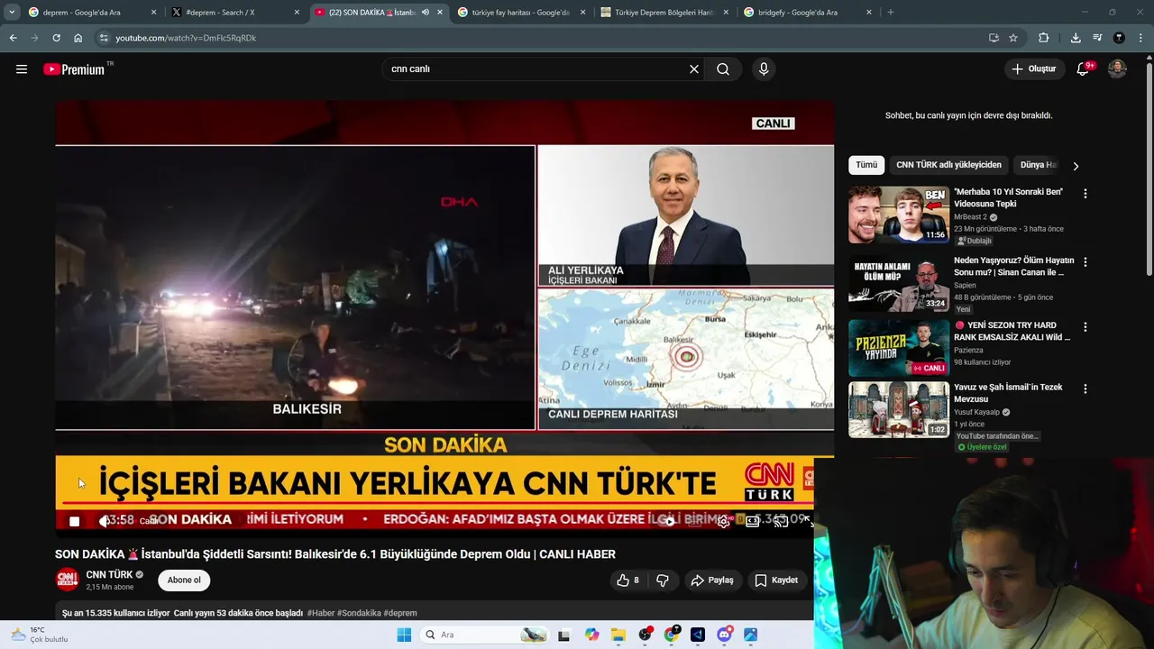Switch to 'Türkiye Deprem Bölgeleri' tab

pyautogui.click(x=664, y=13)
